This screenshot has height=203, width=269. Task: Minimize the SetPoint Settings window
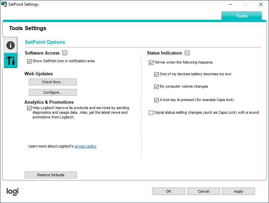[230, 4]
